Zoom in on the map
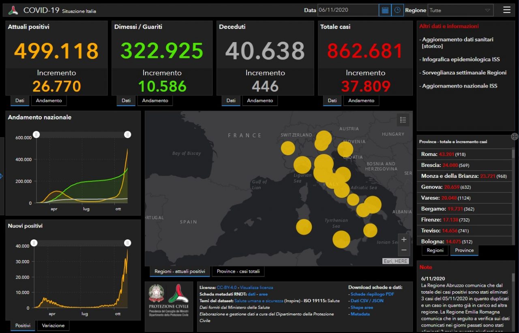The height and width of the screenshot is (333, 519). click(x=404, y=239)
